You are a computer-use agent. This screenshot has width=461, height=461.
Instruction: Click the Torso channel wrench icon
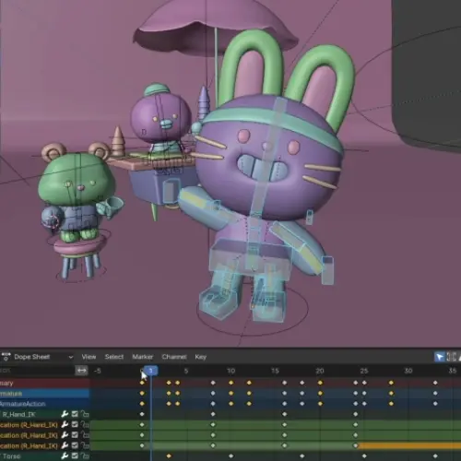pos(65,456)
